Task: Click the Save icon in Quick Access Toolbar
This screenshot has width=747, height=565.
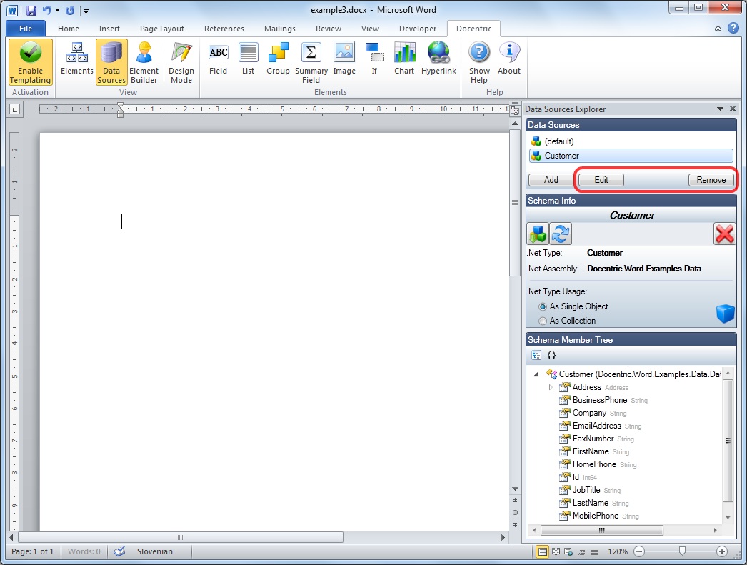Action: (x=31, y=10)
